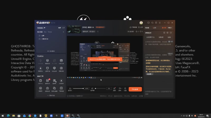Click the 0% speaker volume field
Viewport: 211px width, 118px height.
point(109,88)
